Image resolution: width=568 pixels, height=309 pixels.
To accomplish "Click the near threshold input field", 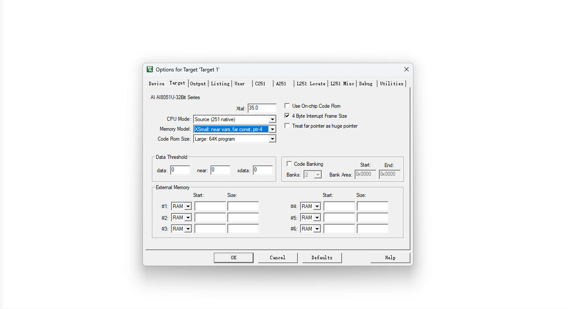I will [x=220, y=170].
